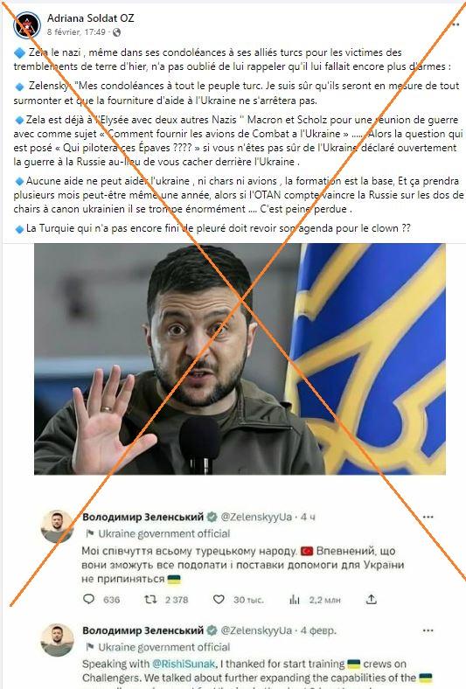Click the first @ZelenskyyUa handle
This screenshot has width=466, height=689.
click(x=256, y=517)
